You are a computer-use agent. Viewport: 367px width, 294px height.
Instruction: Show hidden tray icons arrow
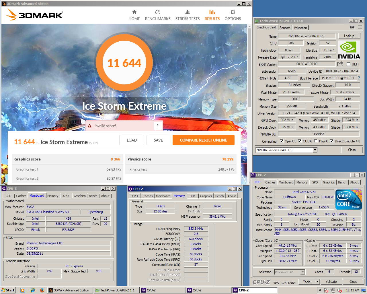319,290
